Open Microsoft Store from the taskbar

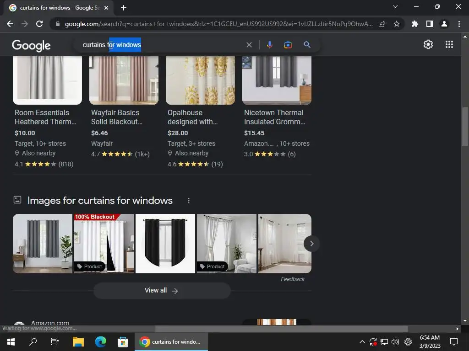point(123,342)
